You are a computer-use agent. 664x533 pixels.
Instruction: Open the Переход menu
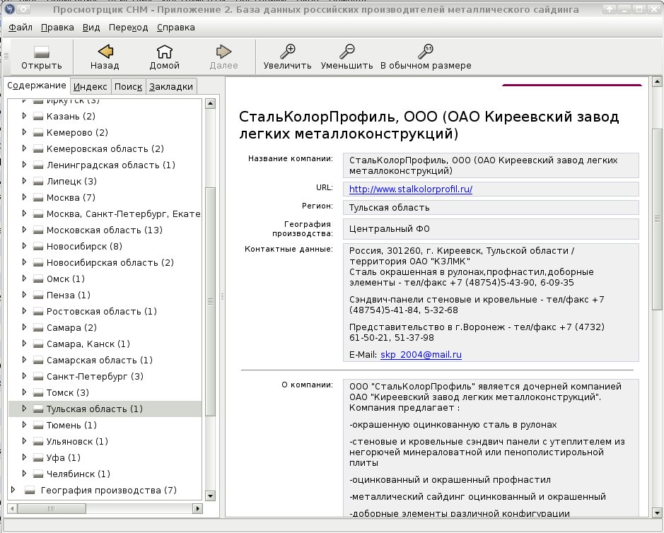[x=128, y=28]
